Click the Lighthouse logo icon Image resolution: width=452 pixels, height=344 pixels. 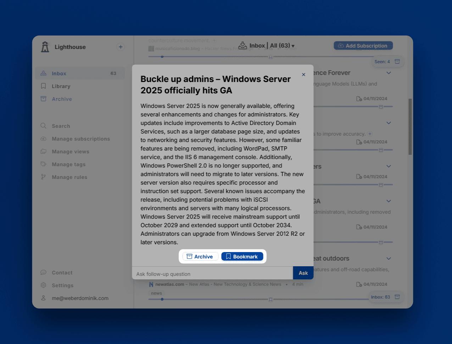(x=45, y=47)
